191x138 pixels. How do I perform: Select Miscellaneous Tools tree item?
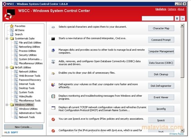pyautogui.click(x=30, y=101)
